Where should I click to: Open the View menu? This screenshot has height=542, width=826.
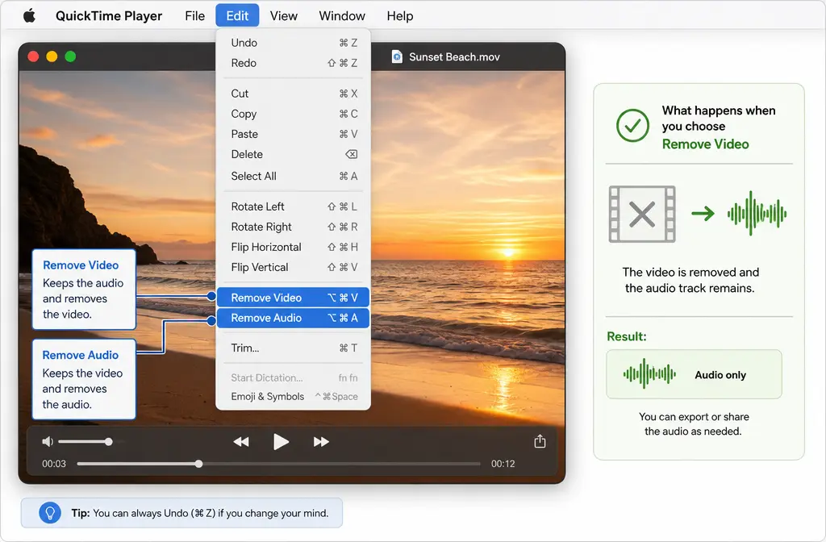[x=283, y=16]
